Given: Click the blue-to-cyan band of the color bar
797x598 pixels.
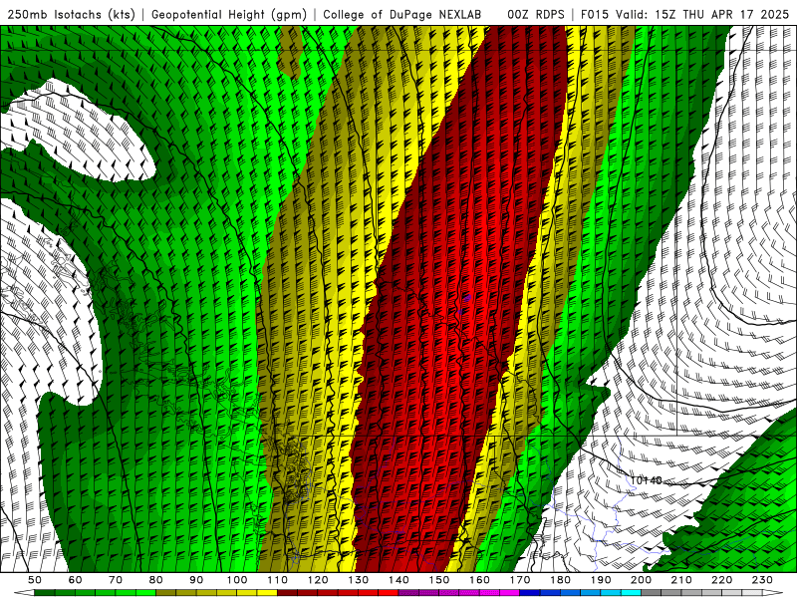Looking at the screenshot, I should pos(580,593).
